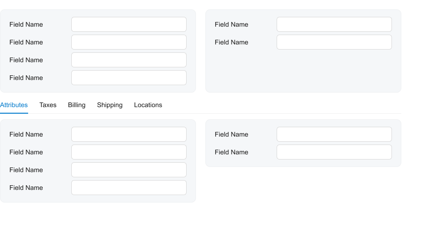
Task: Focus the second input in the lower-left panel
Action: [129, 152]
